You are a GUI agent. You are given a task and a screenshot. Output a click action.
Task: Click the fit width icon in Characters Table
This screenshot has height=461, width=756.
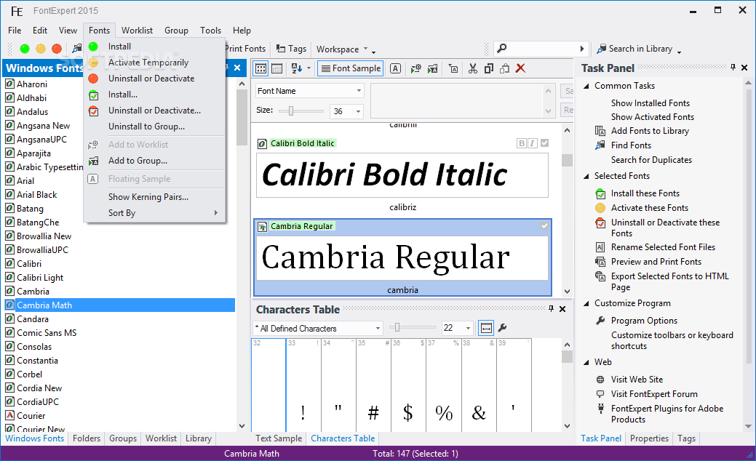(486, 328)
